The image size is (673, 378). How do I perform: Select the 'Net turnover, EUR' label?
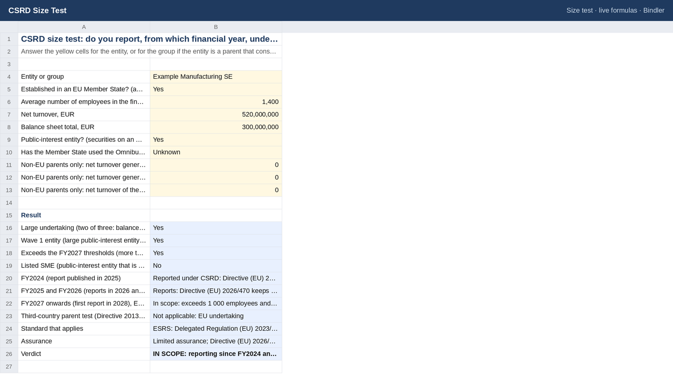pos(84,114)
